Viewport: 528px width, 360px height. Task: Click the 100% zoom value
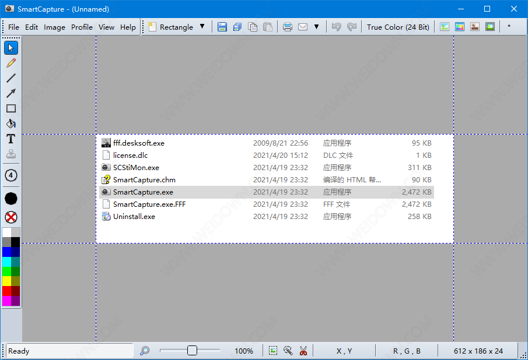(244, 351)
